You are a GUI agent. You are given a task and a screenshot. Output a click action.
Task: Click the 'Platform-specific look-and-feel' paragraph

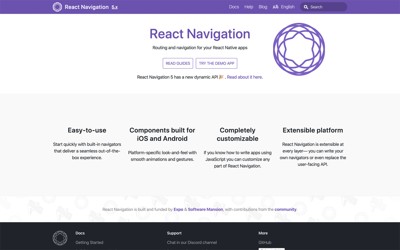coord(162,156)
